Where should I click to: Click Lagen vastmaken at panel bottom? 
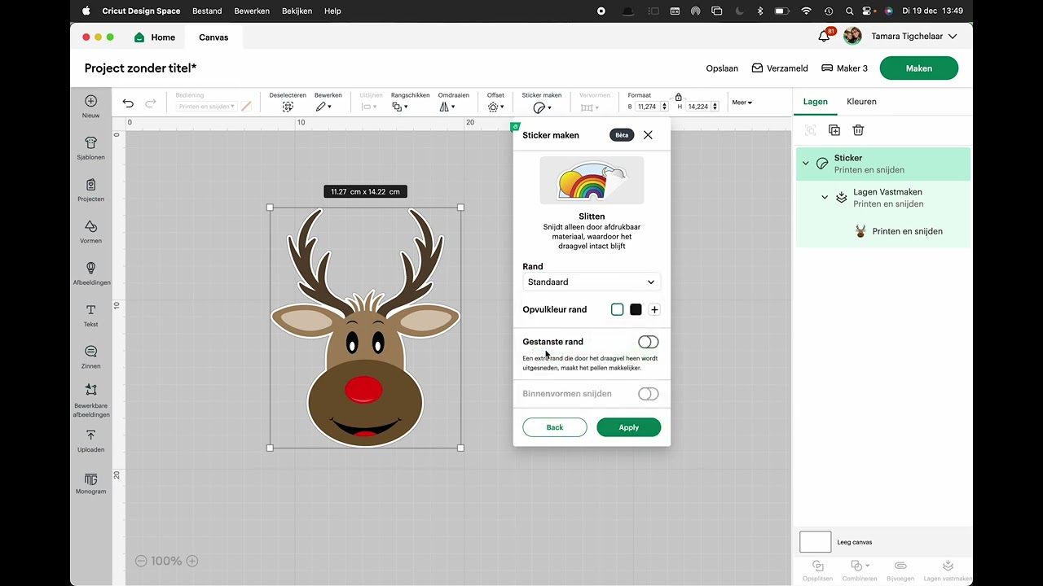click(948, 571)
